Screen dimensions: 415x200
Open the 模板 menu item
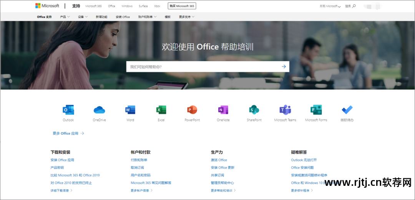[168, 17]
